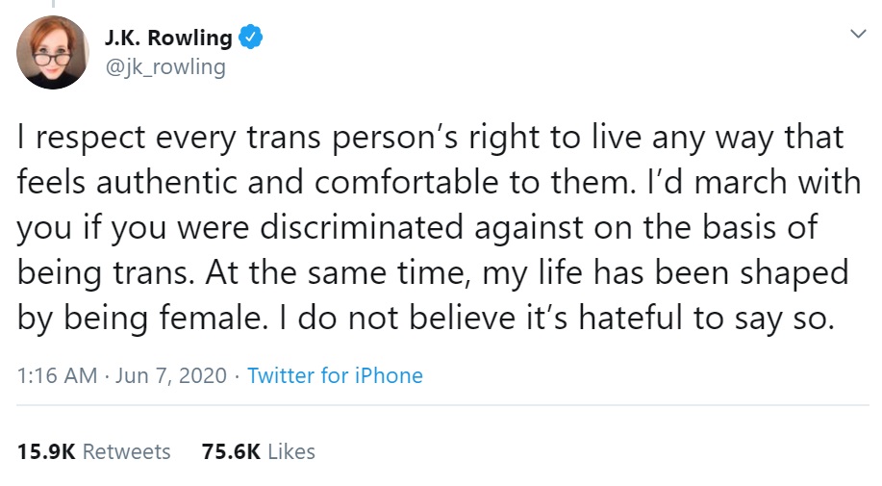Viewport: 882px width, 486px height.
Task: Click the Retweets label
Action: [x=127, y=450]
